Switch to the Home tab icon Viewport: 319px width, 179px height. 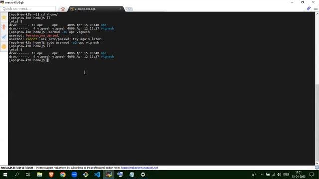click(x=63, y=9)
